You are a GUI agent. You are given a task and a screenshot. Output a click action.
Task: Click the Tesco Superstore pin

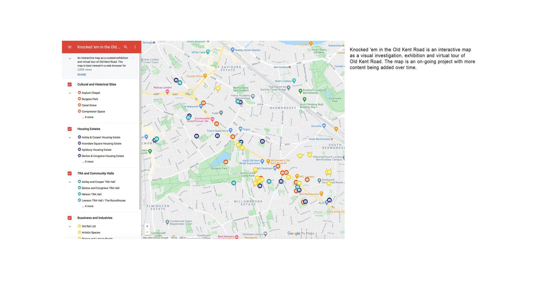230,131
